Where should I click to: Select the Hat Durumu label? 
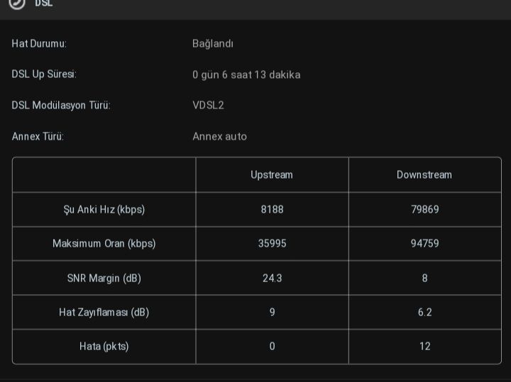pyautogui.click(x=39, y=44)
